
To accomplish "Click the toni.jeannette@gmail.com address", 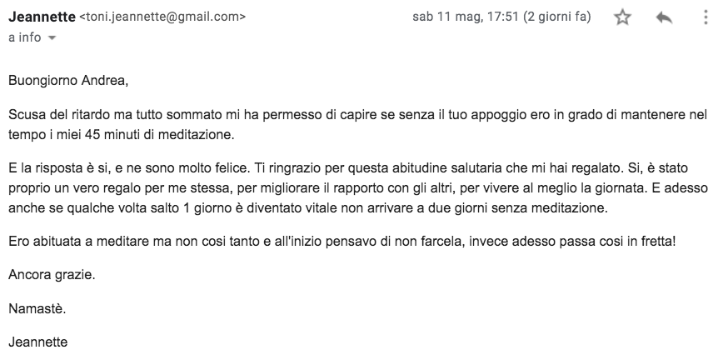I will pyautogui.click(x=162, y=17).
